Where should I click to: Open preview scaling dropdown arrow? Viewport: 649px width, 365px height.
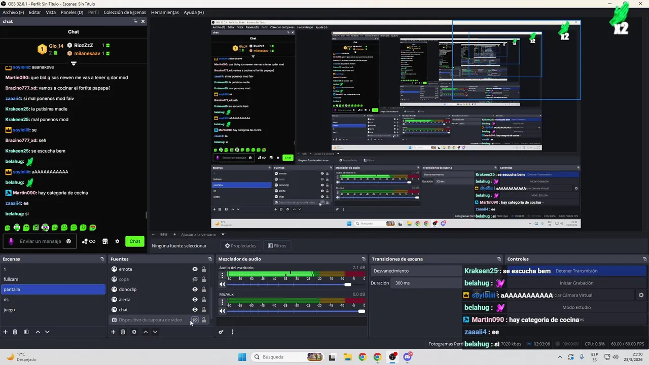pos(223,234)
